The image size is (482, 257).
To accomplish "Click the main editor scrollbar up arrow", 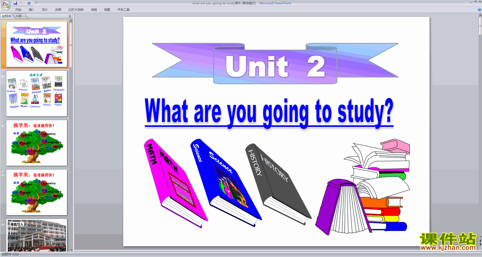I will pos(480,15).
